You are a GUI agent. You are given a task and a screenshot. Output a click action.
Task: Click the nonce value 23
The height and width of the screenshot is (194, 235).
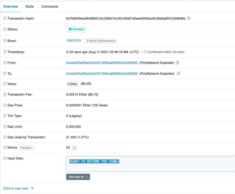point(68,148)
